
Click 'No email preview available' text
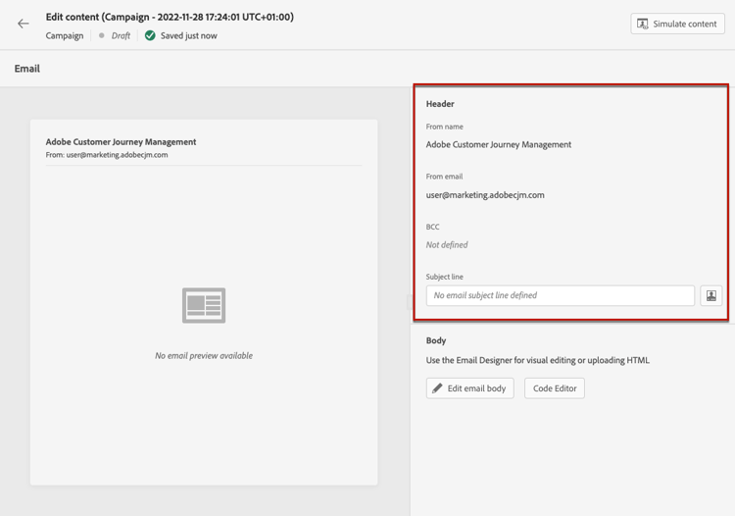pos(204,355)
